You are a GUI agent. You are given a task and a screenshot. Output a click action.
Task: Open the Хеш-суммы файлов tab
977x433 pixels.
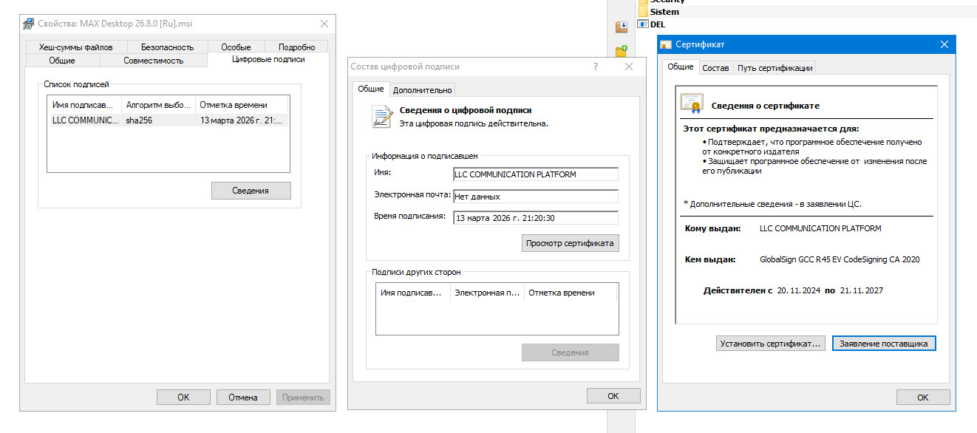[x=76, y=47]
